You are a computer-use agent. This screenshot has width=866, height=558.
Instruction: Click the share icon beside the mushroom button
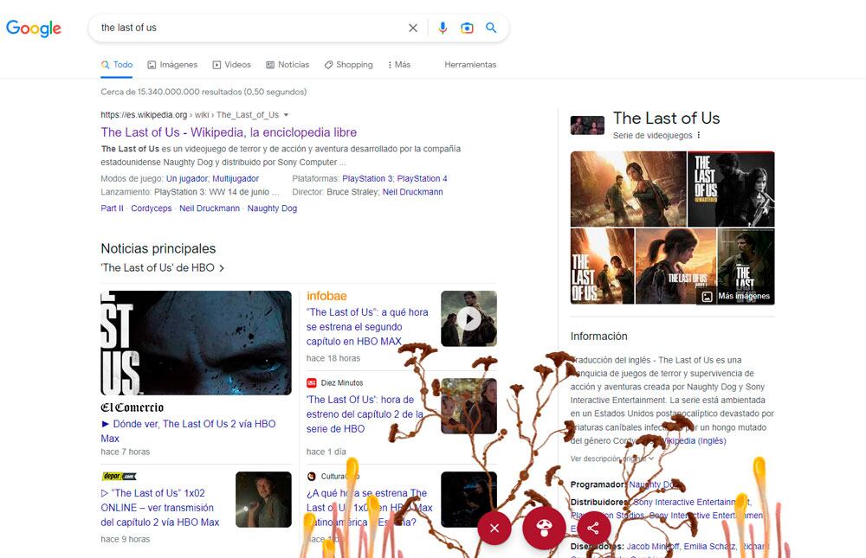pyautogui.click(x=594, y=528)
